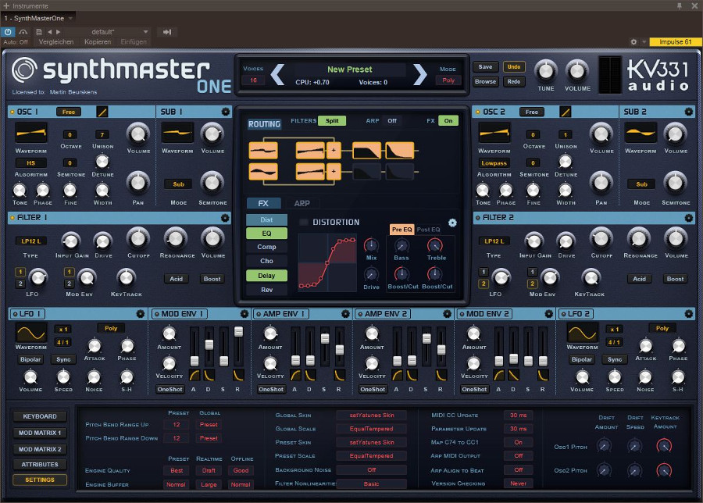Open the Filter 1 gear settings icon
Image resolution: width=703 pixels, height=503 pixels.
point(225,218)
